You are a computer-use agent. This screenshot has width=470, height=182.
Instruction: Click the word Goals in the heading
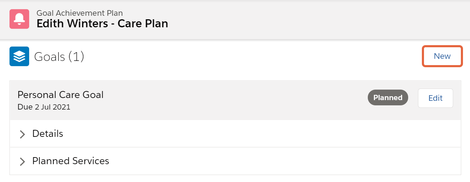click(x=50, y=57)
